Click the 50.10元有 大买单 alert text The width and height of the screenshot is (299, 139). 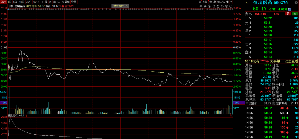click(x=262, y=61)
